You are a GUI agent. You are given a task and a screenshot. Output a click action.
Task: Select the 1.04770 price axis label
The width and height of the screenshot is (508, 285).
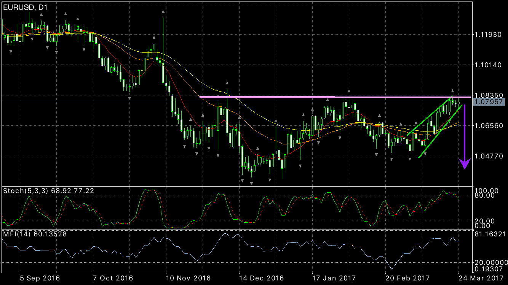click(488, 156)
